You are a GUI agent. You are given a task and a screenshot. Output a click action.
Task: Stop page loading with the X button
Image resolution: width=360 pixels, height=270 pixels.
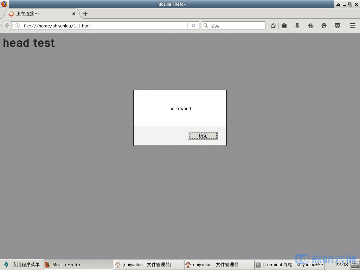[193, 26]
